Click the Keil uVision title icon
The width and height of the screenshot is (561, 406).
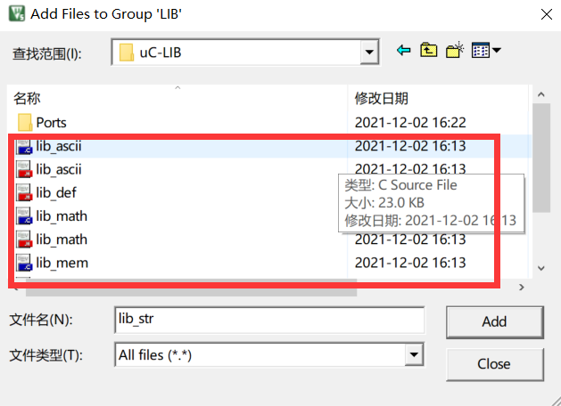click(x=17, y=14)
